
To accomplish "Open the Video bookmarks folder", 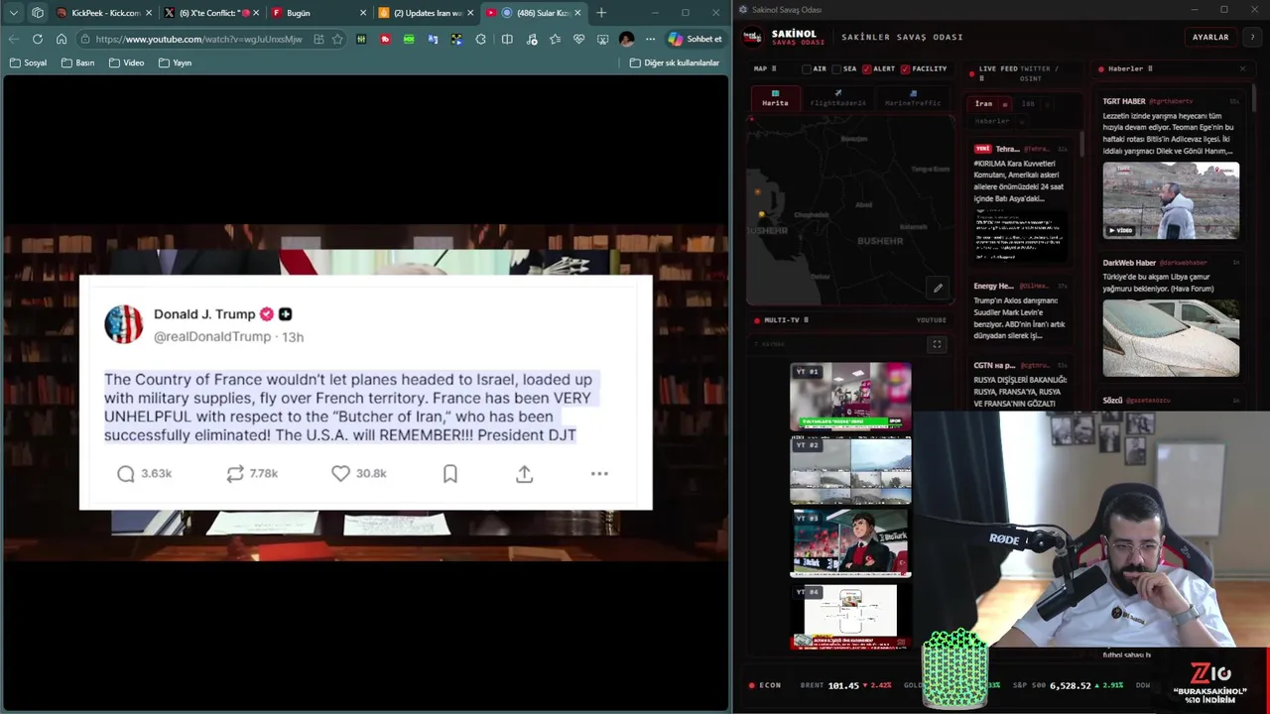I will pyautogui.click(x=127, y=62).
